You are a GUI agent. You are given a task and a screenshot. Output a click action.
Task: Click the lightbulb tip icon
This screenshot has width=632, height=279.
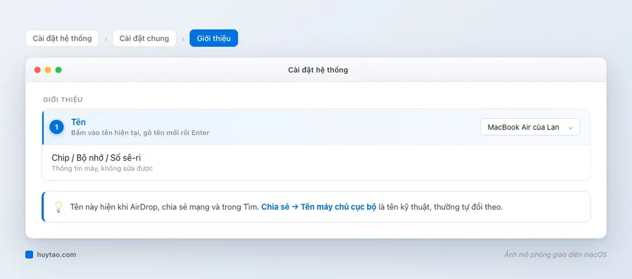[59, 207]
